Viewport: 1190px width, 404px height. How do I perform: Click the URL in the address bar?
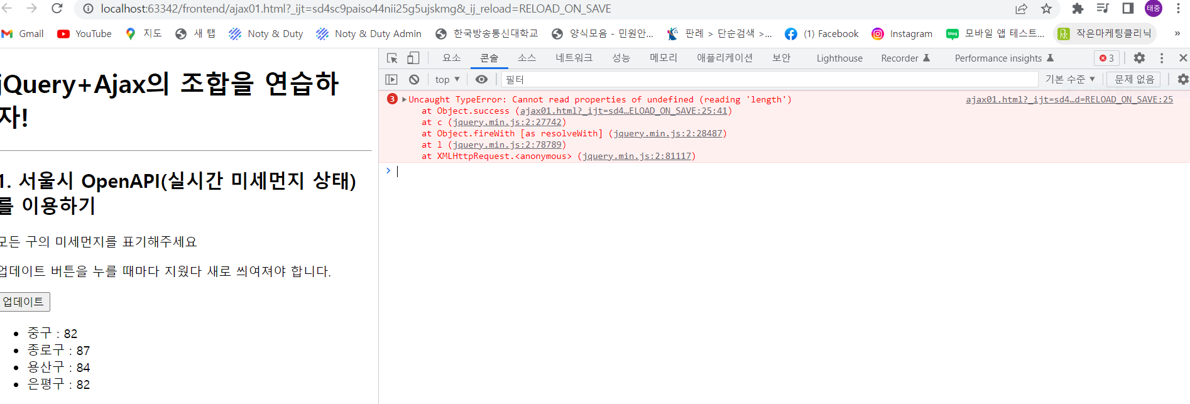pos(356,9)
